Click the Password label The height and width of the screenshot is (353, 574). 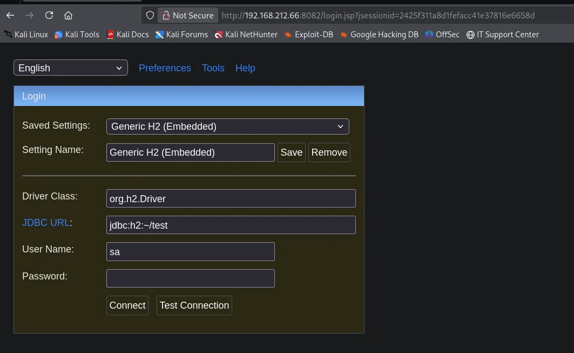pyautogui.click(x=45, y=276)
